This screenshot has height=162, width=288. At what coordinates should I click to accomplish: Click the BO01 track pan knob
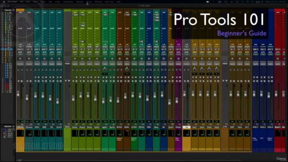pyautogui.click(x=127, y=69)
